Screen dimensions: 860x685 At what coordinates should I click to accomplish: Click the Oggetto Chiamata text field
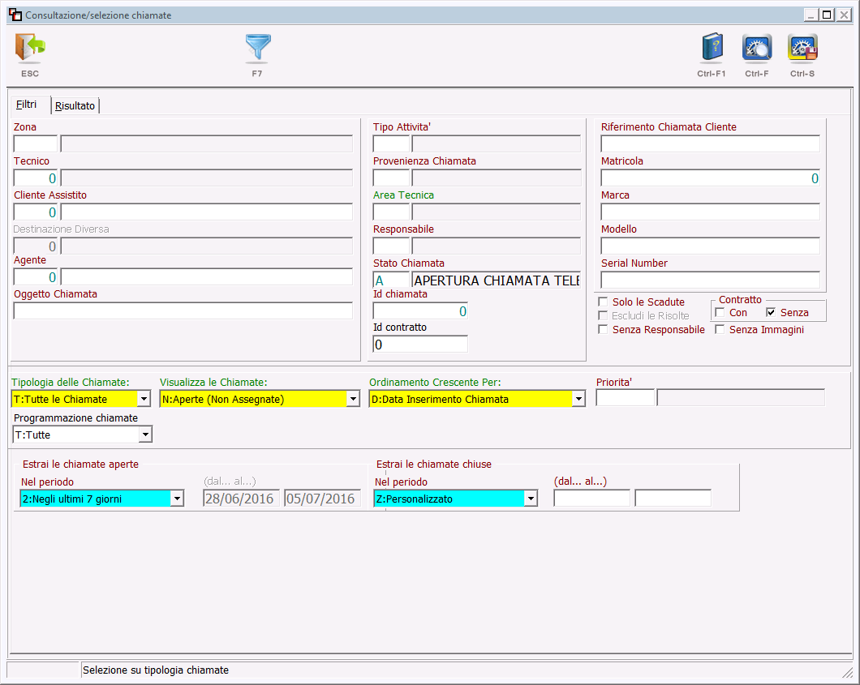click(x=183, y=310)
